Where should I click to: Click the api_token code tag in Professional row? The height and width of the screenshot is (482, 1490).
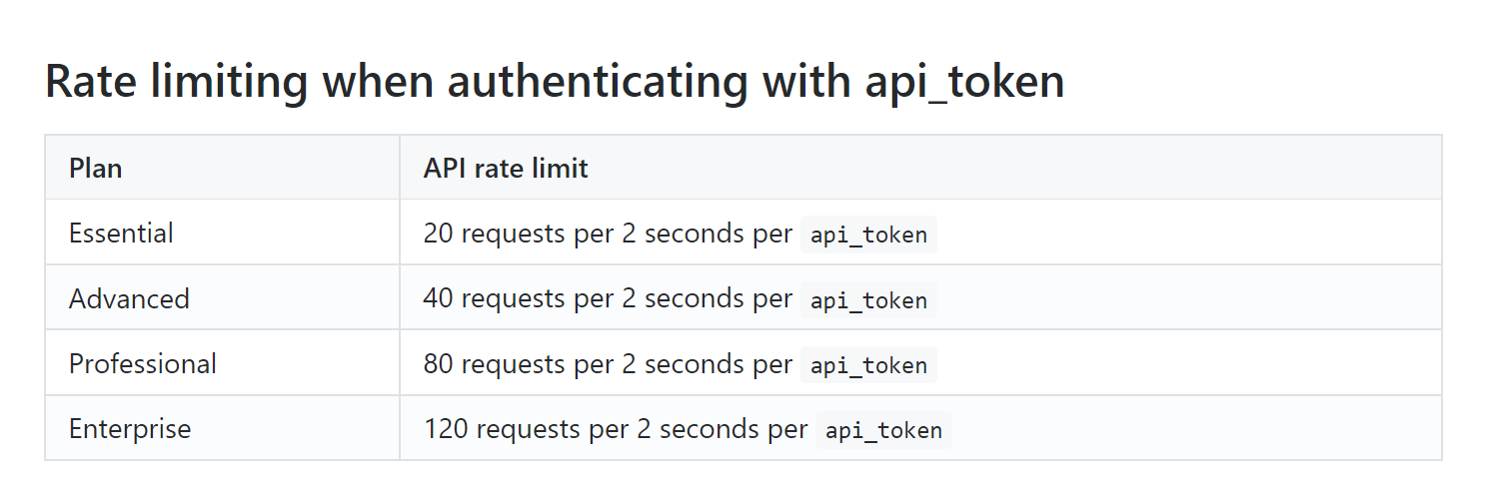pyautogui.click(x=868, y=365)
